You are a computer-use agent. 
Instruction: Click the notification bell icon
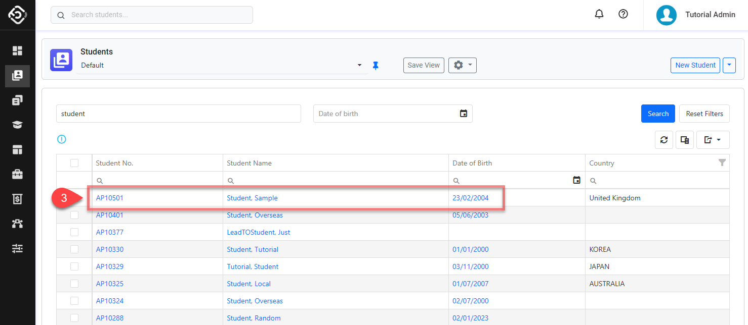599,14
